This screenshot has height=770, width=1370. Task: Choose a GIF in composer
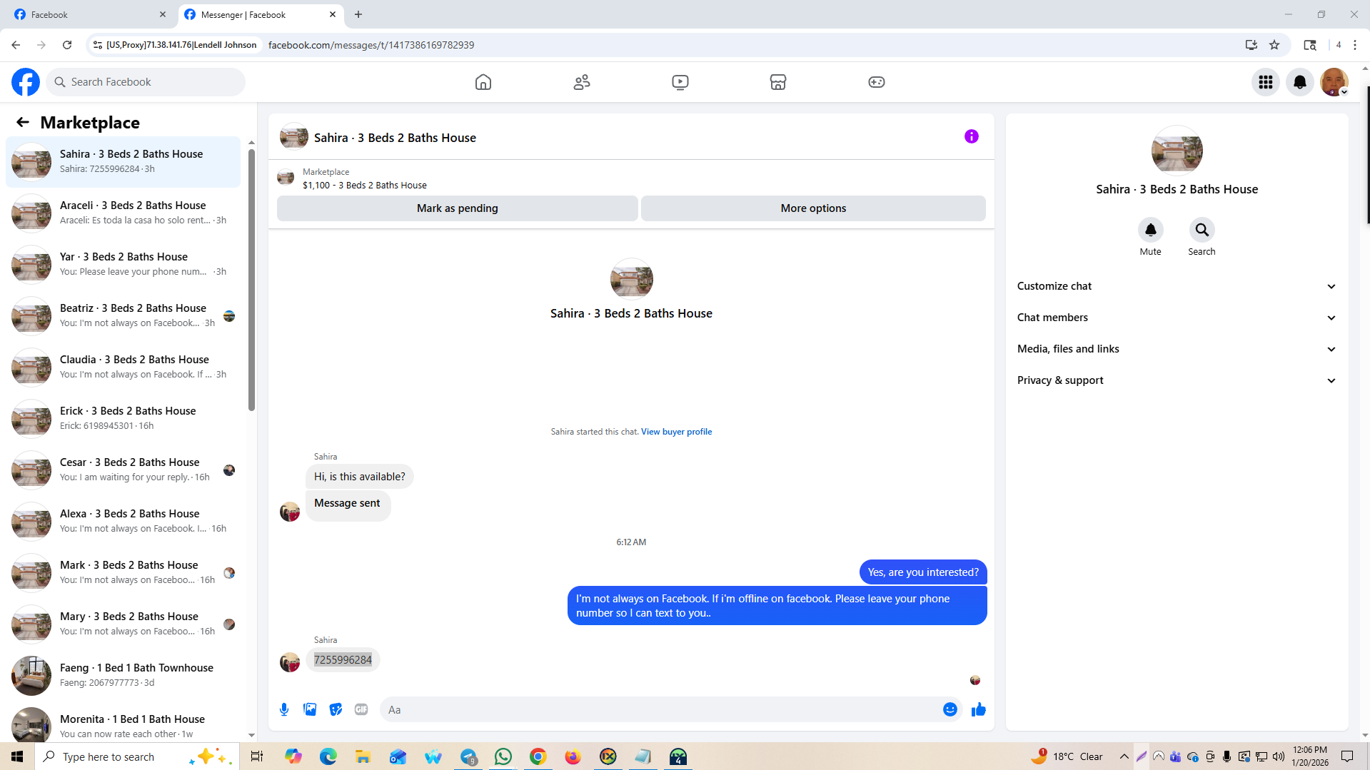pyautogui.click(x=361, y=709)
